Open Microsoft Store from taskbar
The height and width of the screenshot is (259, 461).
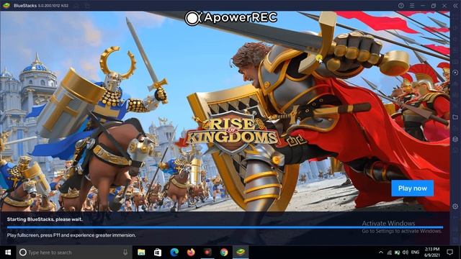158,253
